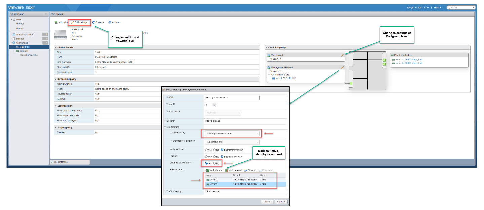Select No for Override failover order

(x=214, y=163)
